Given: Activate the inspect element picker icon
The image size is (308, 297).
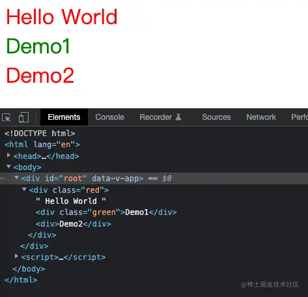Looking at the screenshot, I should pos(7,117).
